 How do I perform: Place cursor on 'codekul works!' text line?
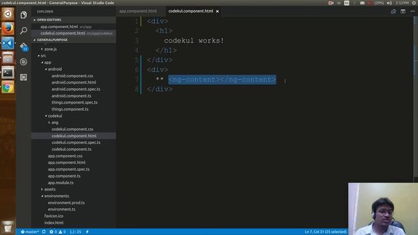pos(194,40)
